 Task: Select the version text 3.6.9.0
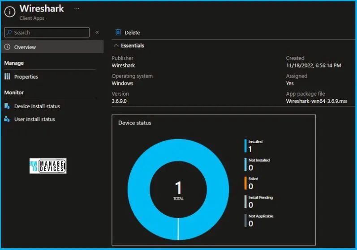point(119,101)
